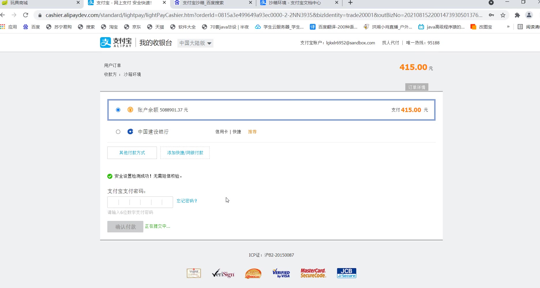Open the 淘宝 bookmark
Image resolution: width=540 pixels, height=288 pixels.
tap(109, 27)
